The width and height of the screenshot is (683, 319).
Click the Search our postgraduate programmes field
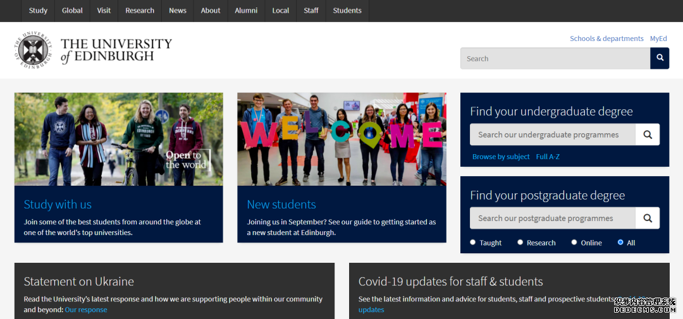click(552, 218)
